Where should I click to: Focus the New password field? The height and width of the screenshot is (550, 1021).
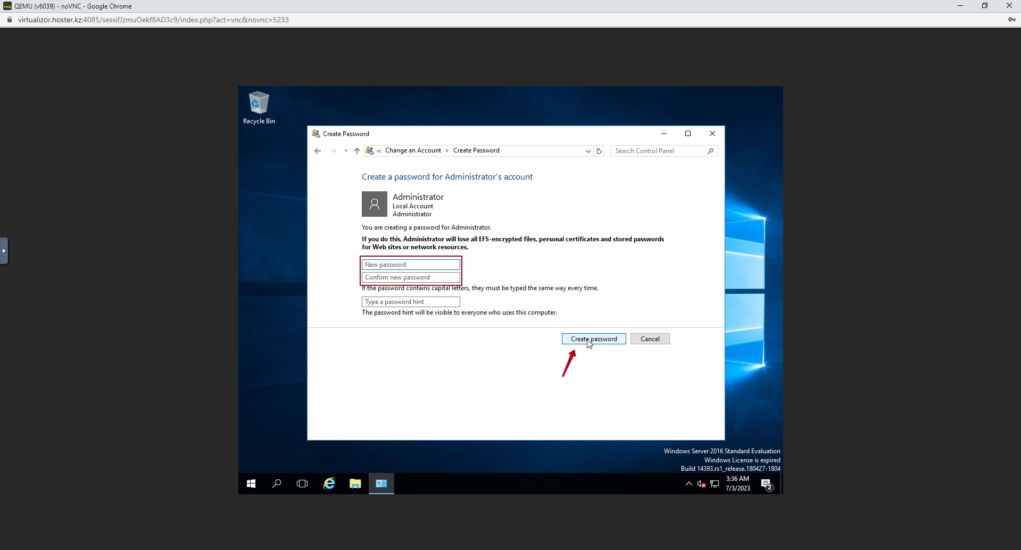[x=411, y=265]
